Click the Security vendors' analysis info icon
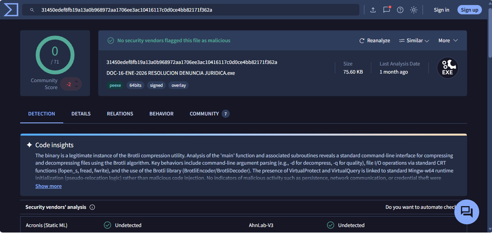The width and height of the screenshot is (492, 234). pyautogui.click(x=92, y=207)
